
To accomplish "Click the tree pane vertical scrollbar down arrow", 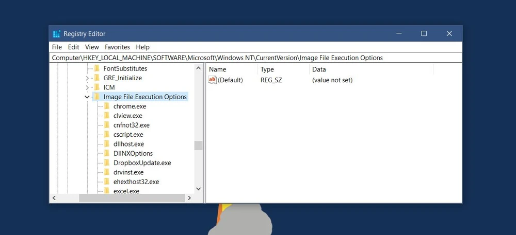I will pyautogui.click(x=198, y=189).
